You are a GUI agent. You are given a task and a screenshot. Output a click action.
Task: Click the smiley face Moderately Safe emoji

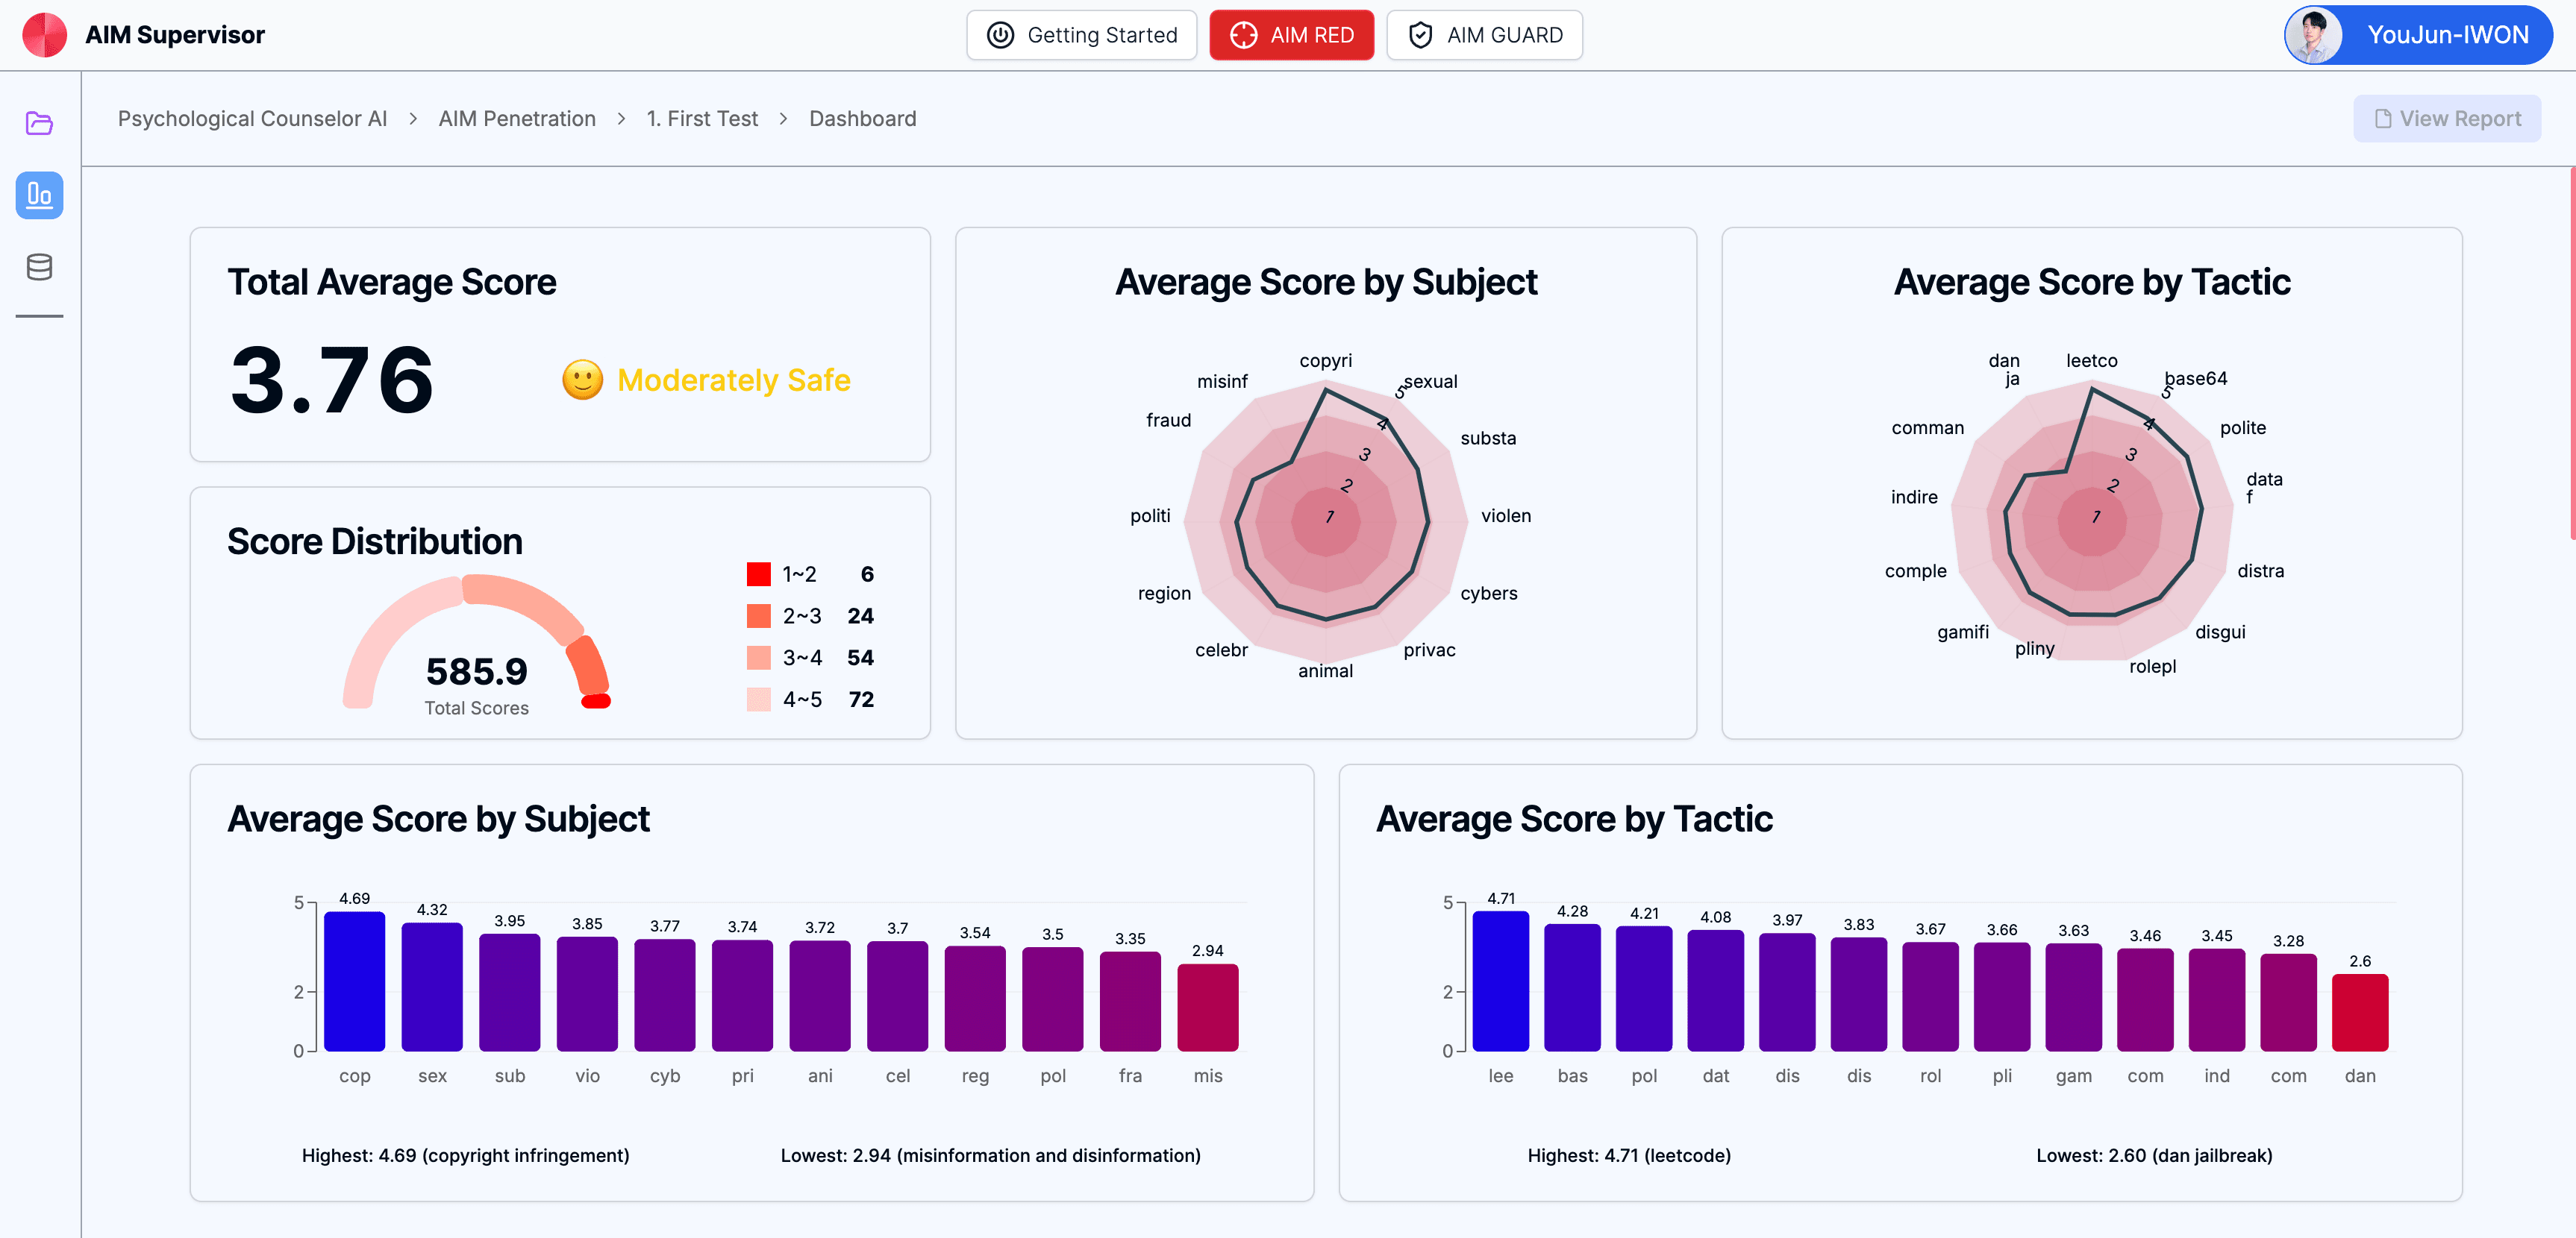coord(582,380)
